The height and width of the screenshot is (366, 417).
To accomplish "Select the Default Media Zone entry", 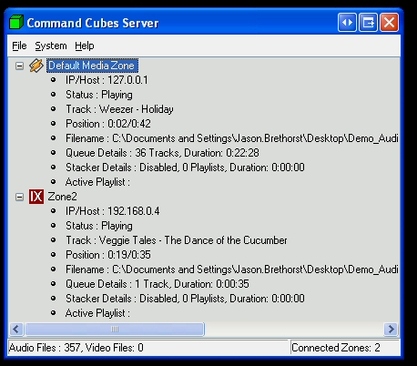I will point(92,66).
